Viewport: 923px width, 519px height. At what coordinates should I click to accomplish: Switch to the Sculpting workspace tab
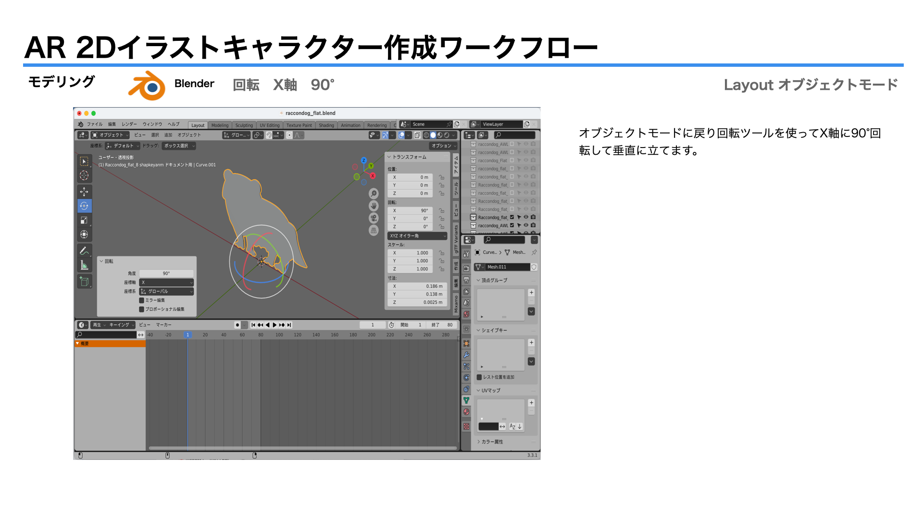(244, 125)
